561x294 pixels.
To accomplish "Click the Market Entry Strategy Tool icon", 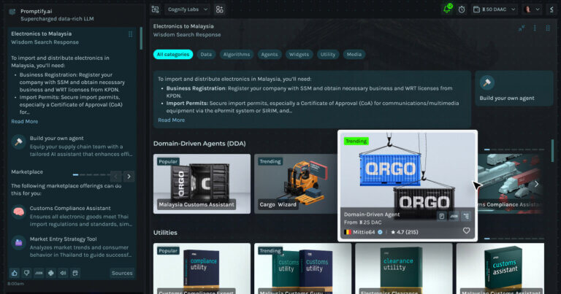I will (x=18, y=242).
